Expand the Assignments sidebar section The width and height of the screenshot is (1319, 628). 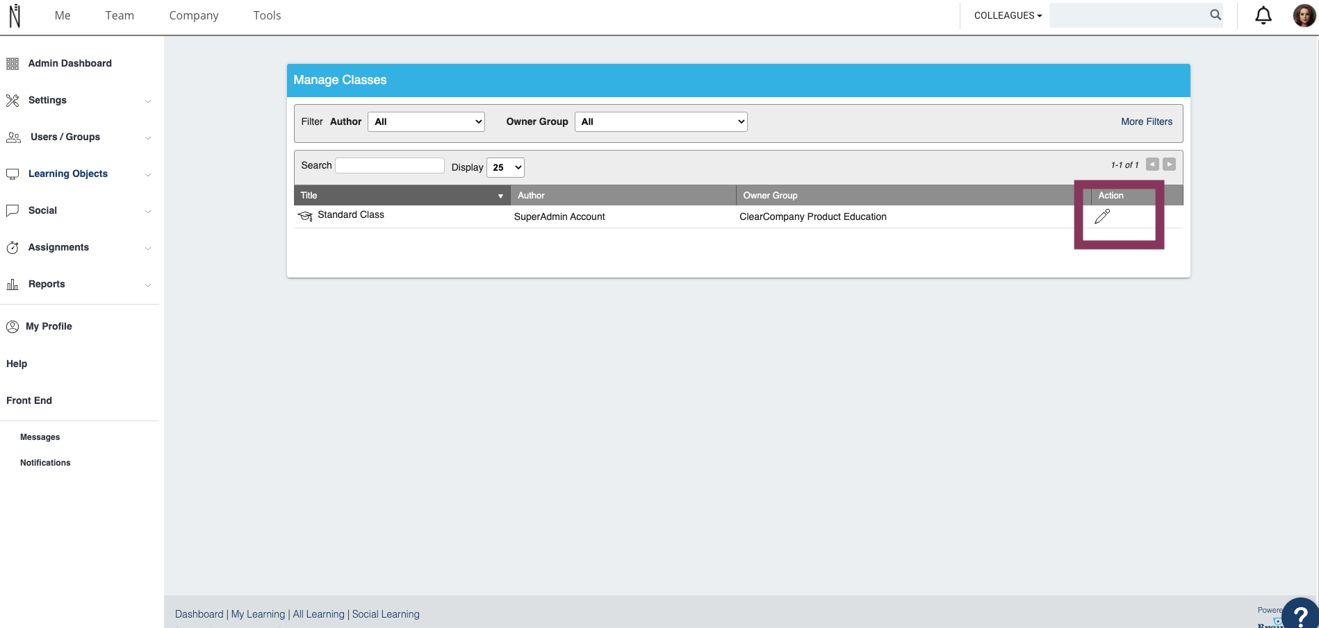point(148,248)
